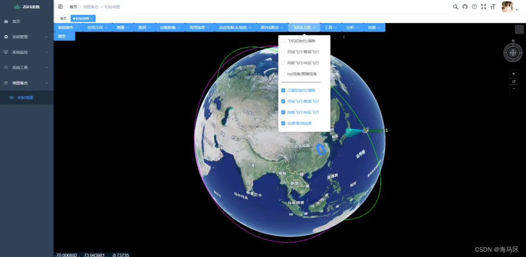526x257 pixels.
Task: Collapse the 飞机&卫星 dropdown
Action: [x=304, y=27]
